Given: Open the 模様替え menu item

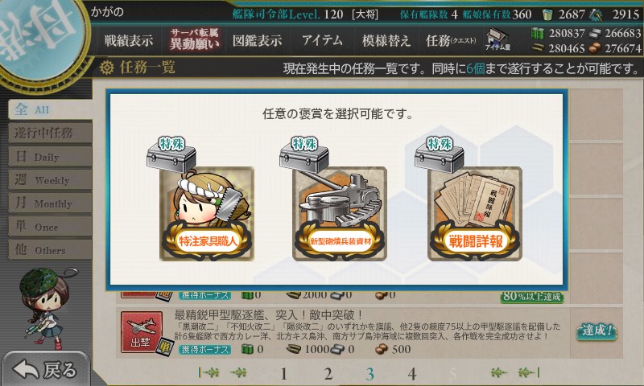Looking at the screenshot, I should pyautogui.click(x=386, y=40).
